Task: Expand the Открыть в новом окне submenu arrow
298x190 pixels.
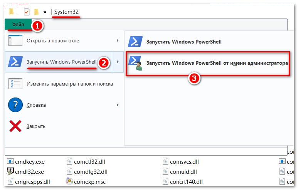Action: [x=118, y=40]
